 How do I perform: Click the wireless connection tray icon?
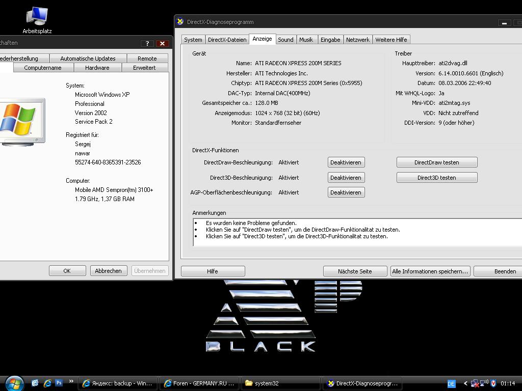pyautogui.click(x=484, y=383)
